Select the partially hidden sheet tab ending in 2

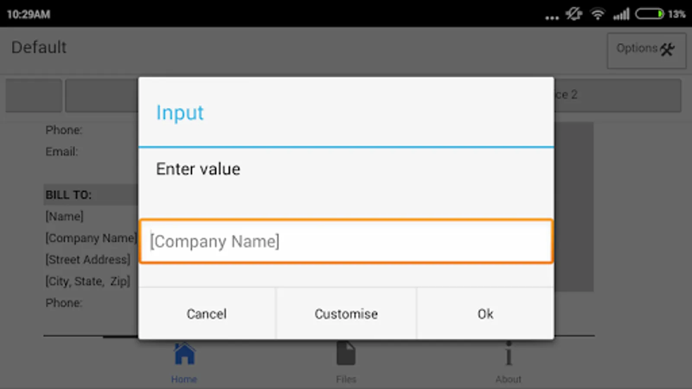click(x=617, y=95)
